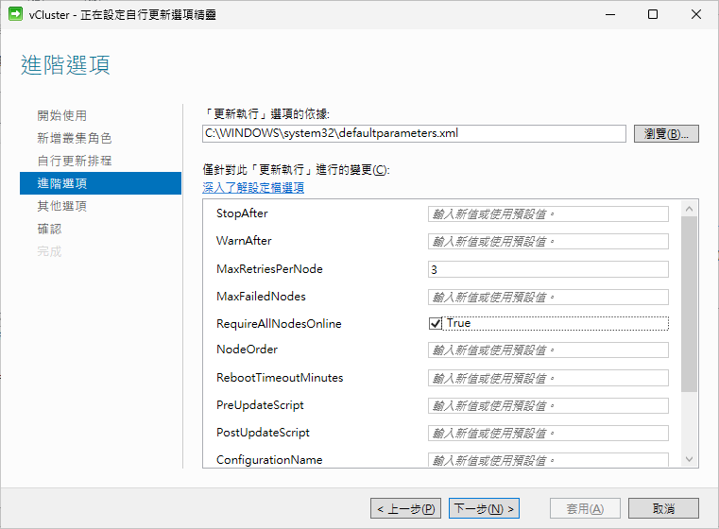Image resolution: width=719 pixels, height=529 pixels.
Task: Click the StopAfter value field
Action: point(548,214)
